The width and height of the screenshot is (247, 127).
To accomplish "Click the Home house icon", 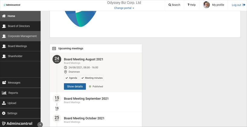I will 4,16.
